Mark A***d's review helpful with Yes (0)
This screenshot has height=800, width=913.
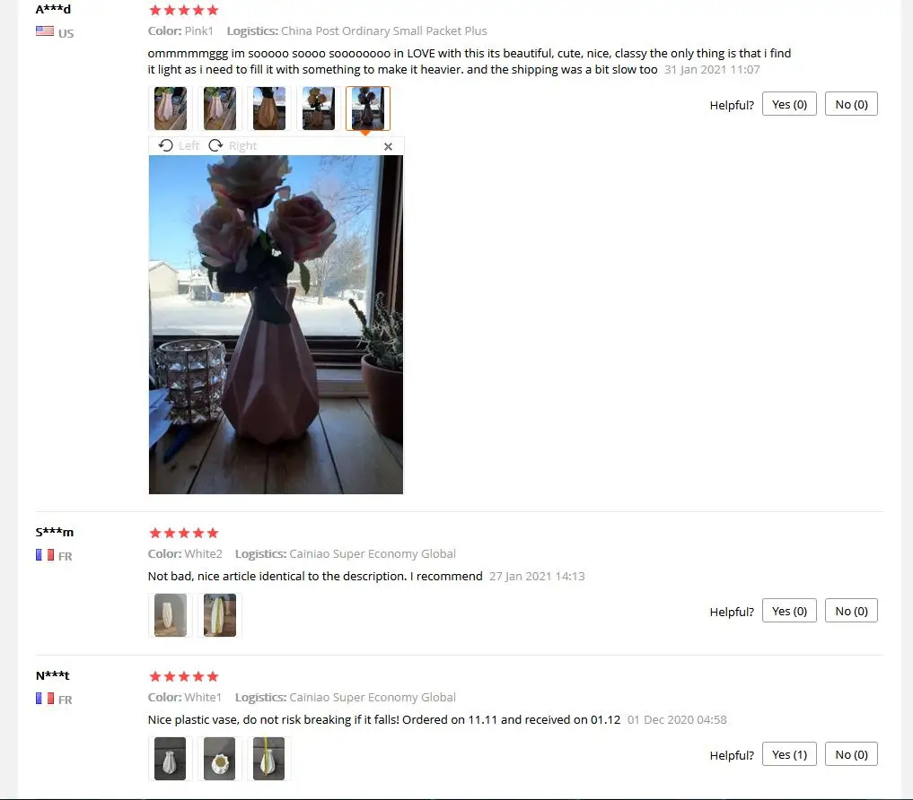(789, 104)
